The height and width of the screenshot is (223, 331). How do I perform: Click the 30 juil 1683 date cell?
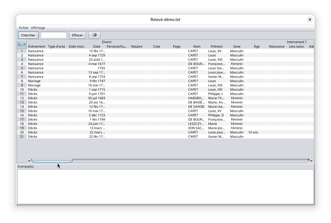tap(97, 98)
